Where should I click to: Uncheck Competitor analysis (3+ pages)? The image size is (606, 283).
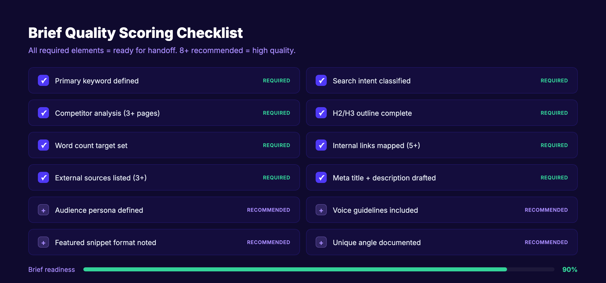click(43, 113)
